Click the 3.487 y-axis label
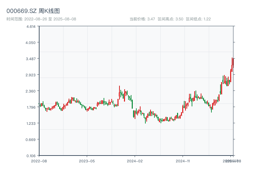 (31, 59)
